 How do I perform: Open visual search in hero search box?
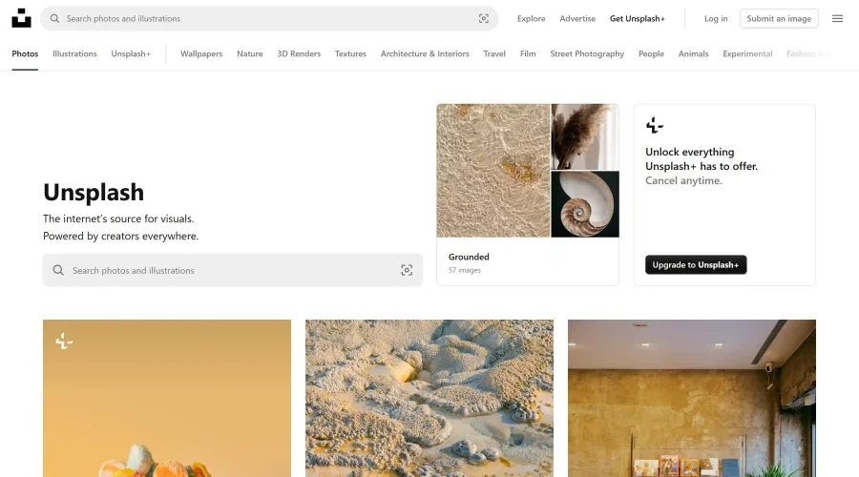coord(407,270)
